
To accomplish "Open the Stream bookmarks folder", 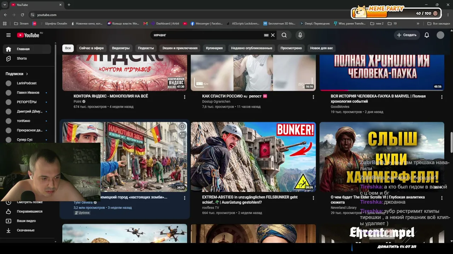I will (21, 24).
